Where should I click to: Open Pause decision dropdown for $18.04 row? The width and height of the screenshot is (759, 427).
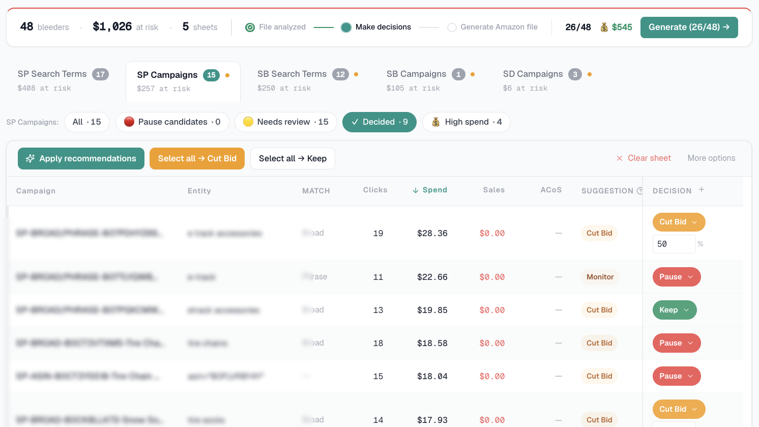[x=677, y=376]
